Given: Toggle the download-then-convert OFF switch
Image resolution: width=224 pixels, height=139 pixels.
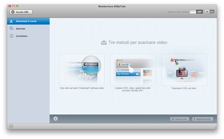Looking at the screenshot, I should pos(196,12).
